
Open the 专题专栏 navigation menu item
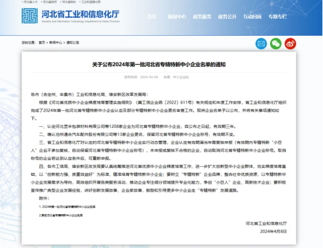(277, 16)
